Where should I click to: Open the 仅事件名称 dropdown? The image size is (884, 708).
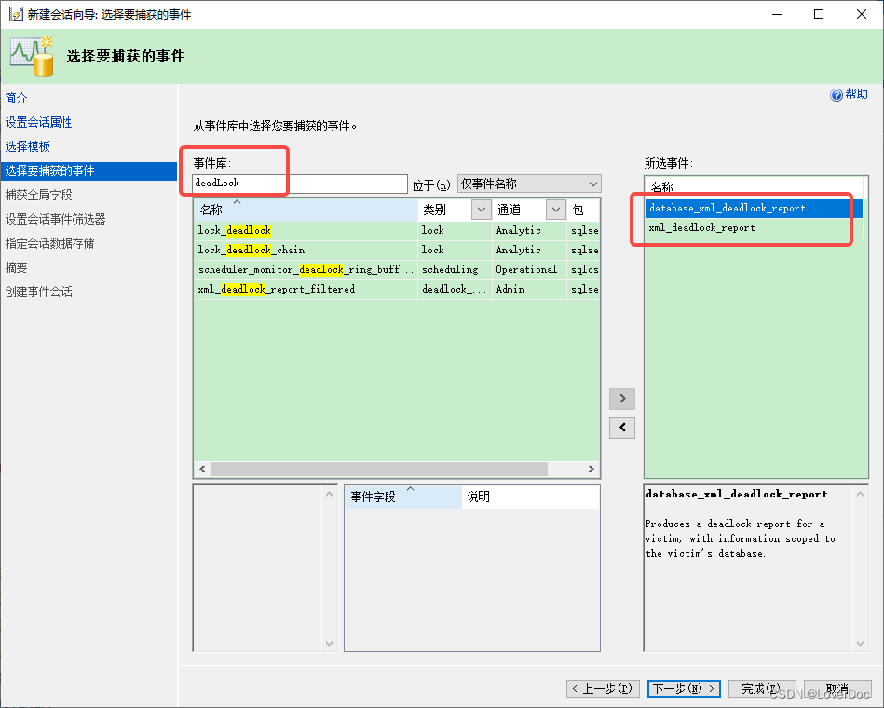pyautogui.click(x=593, y=184)
